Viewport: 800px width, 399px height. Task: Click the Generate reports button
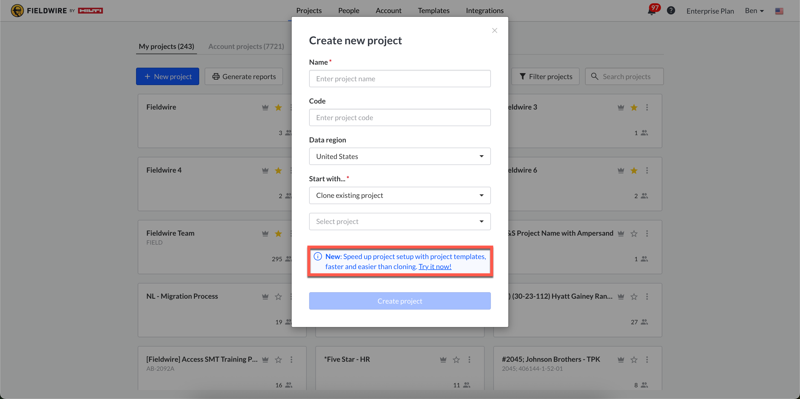[244, 76]
